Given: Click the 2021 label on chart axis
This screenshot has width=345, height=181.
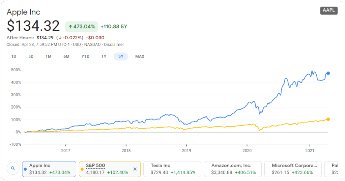Looking at the screenshot, I should pos(310,150).
